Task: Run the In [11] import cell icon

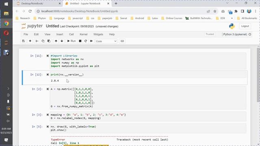Action: coord(48,56)
